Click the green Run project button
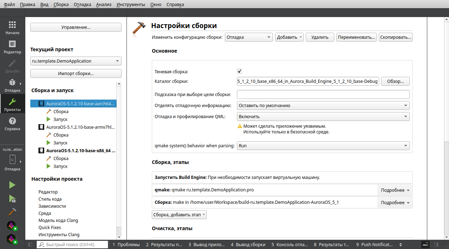Viewport: 449px width, 249px height. [12, 185]
